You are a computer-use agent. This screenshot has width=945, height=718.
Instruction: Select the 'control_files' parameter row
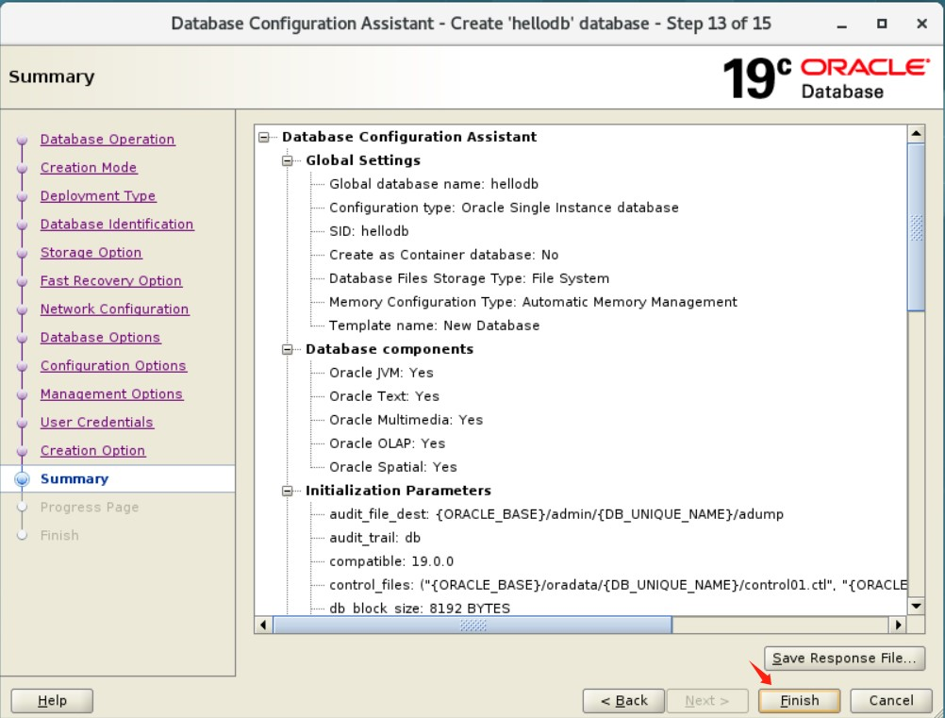(618, 585)
